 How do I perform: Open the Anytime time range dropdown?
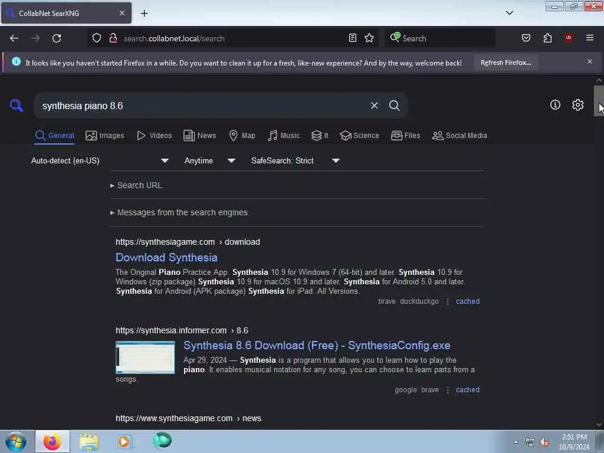coord(210,160)
